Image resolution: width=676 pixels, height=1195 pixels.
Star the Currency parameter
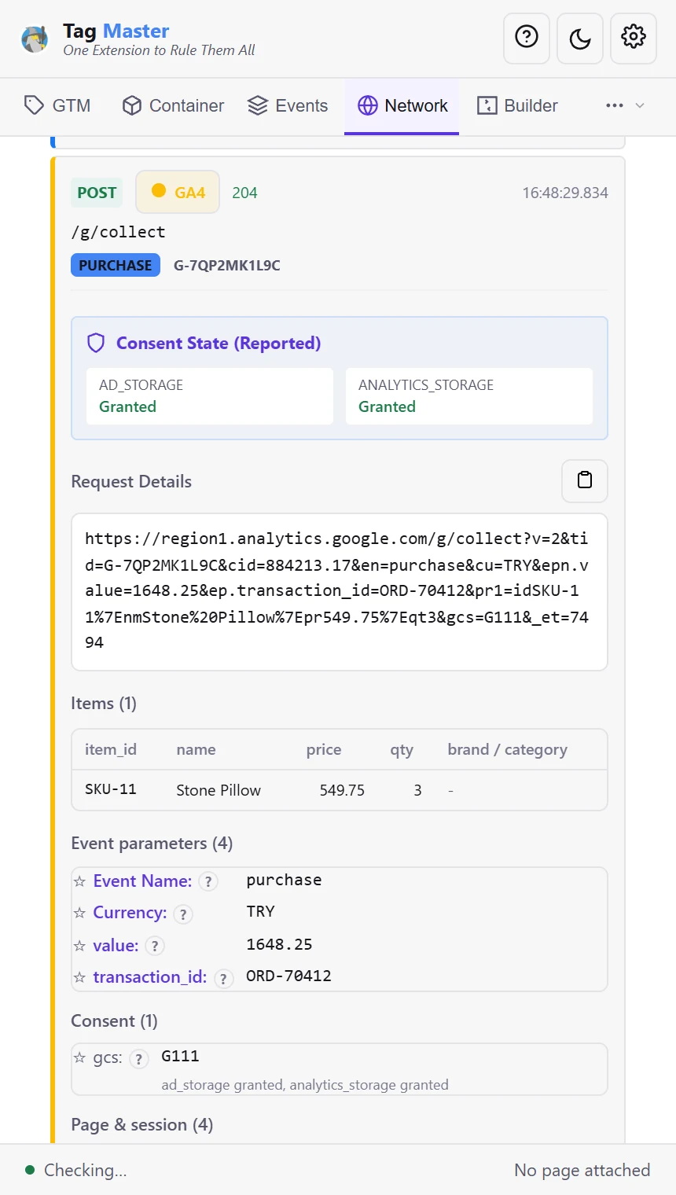coord(79,913)
